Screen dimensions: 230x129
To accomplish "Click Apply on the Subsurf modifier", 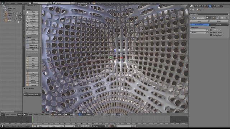I will pyautogui.click(x=199, y=21).
